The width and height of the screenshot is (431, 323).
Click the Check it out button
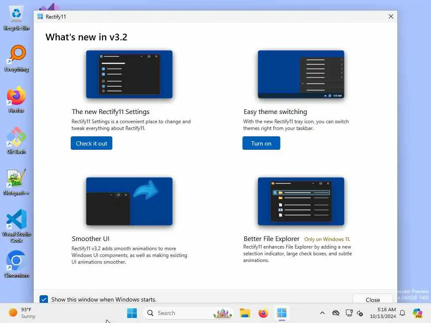pos(91,143)
